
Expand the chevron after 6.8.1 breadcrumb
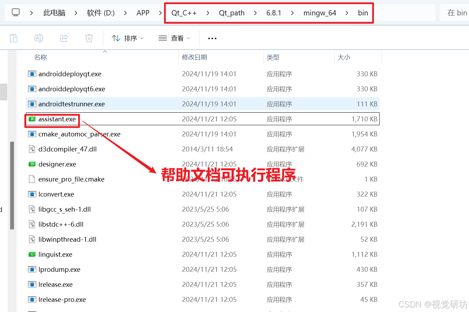[x=292, y=13]
